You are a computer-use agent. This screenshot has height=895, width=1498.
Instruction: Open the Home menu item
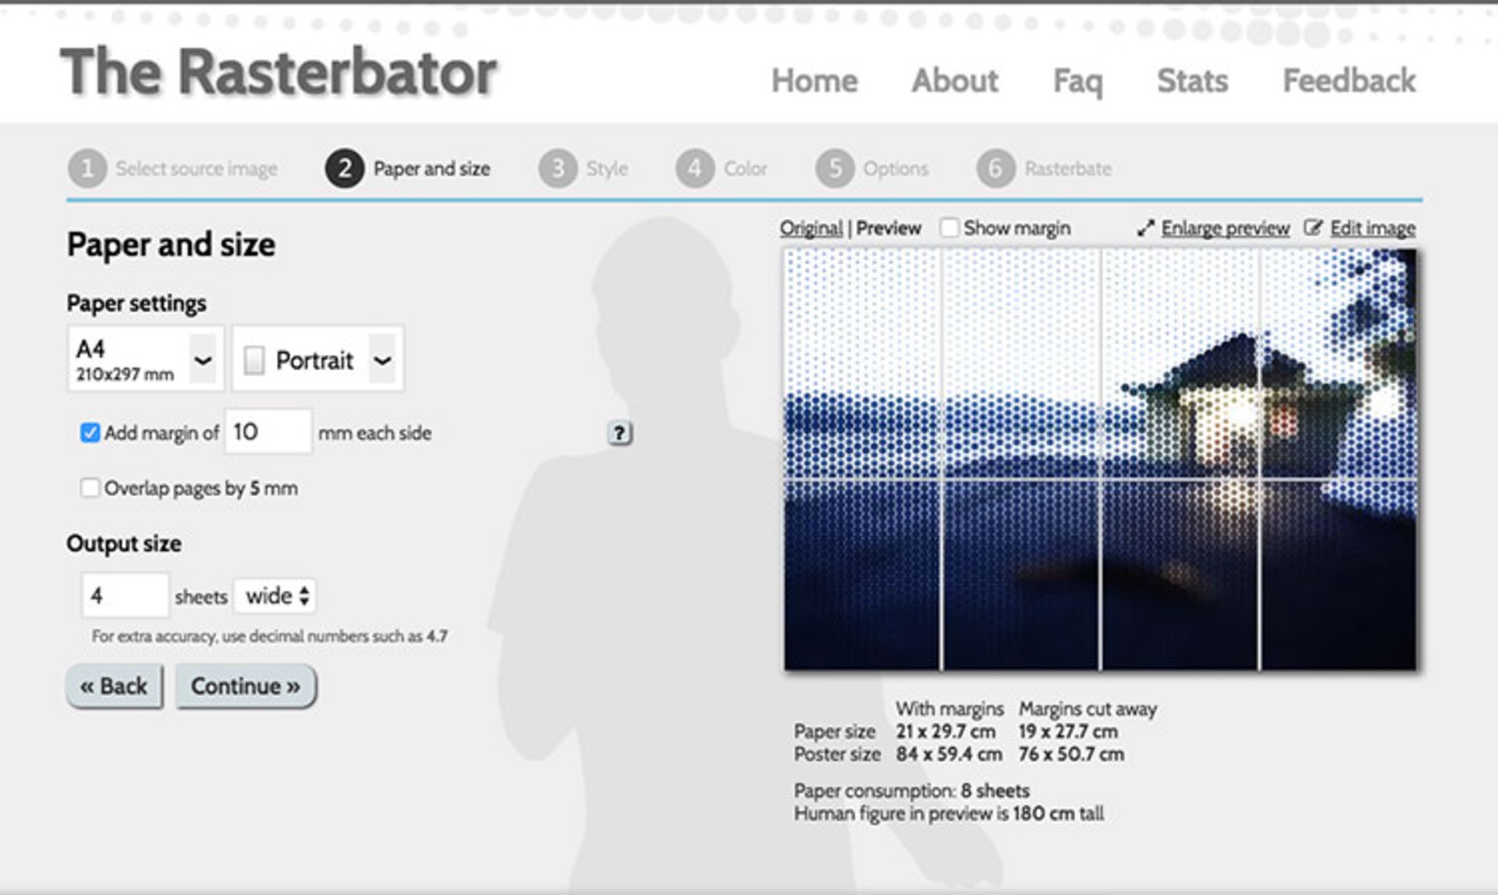[x=815, y=80]
